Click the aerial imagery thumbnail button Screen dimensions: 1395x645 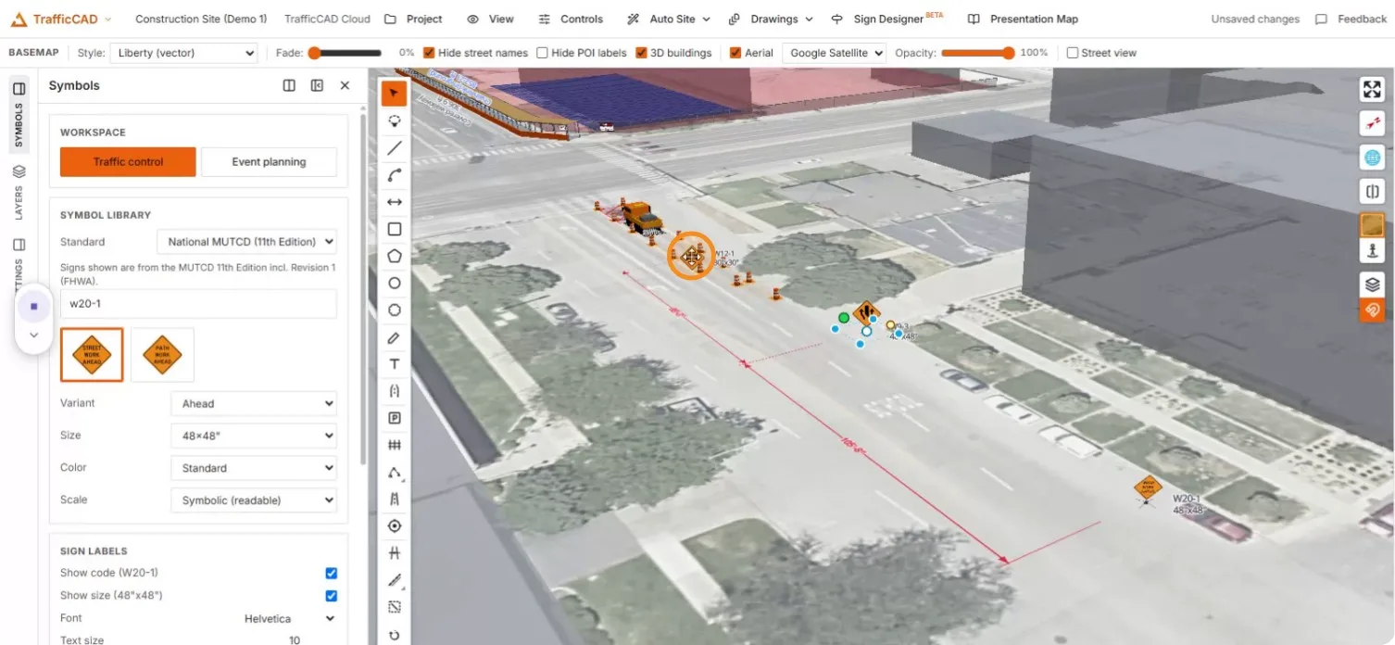click(1372, 225)
